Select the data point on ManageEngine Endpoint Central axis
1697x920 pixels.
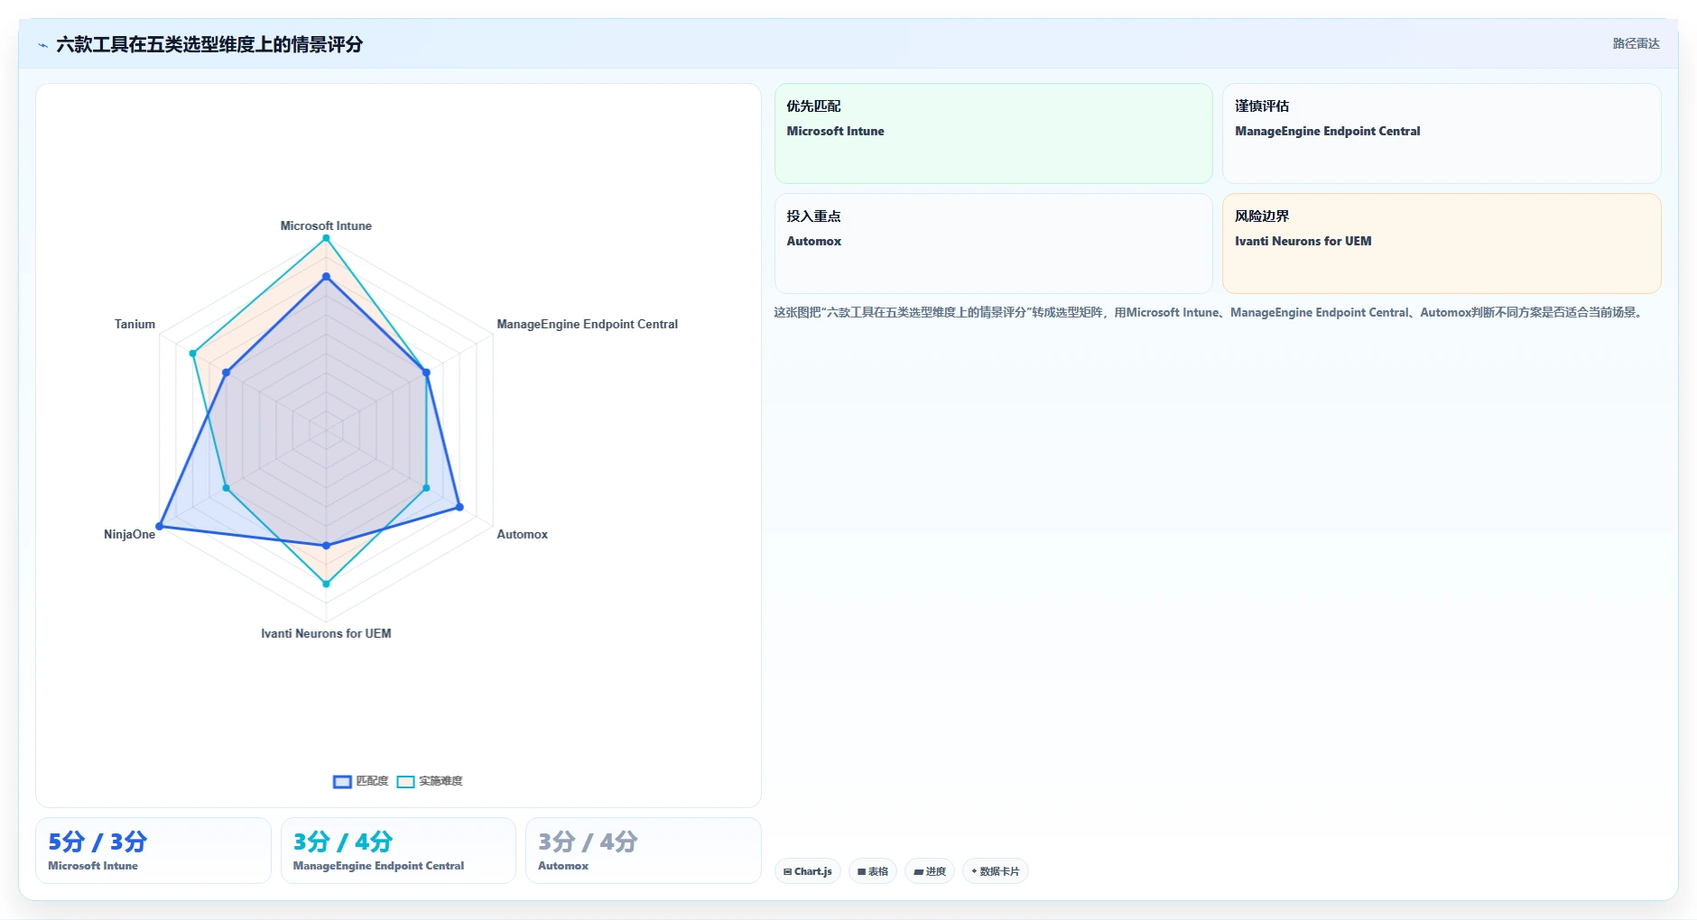(x=426, y=373)
